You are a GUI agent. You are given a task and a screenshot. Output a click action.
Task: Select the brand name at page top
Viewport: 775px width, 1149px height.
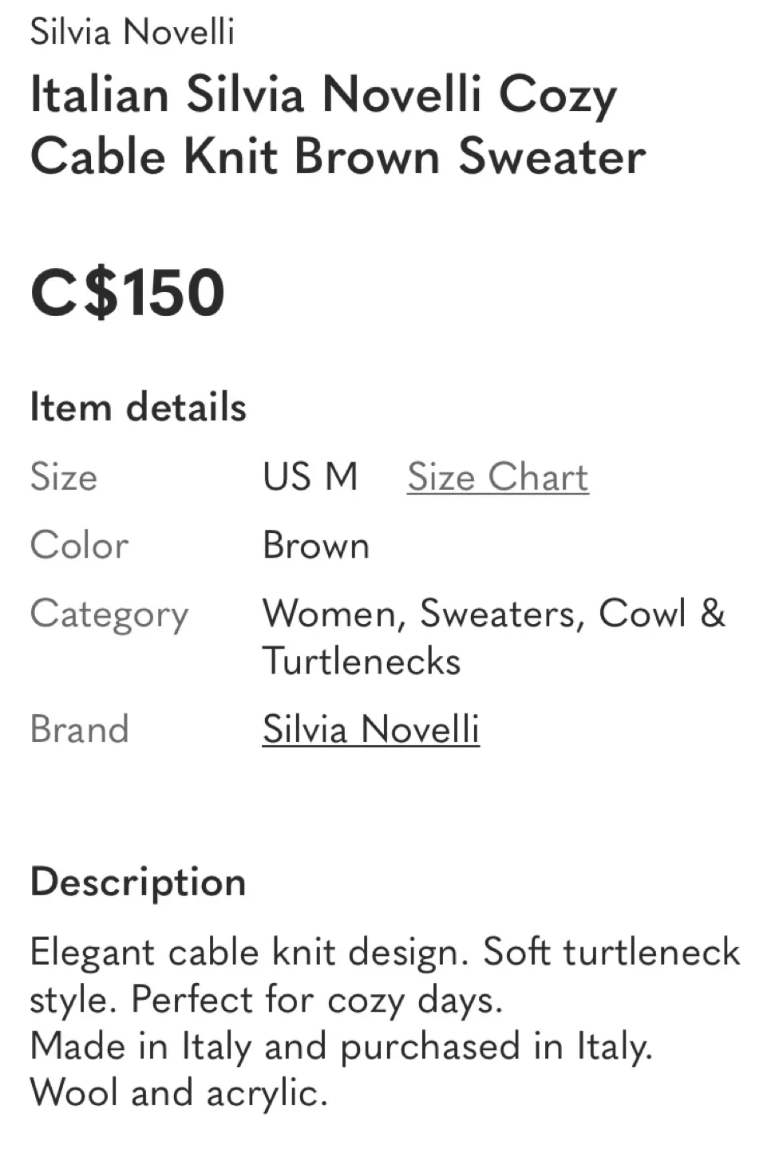coord(132,32)
